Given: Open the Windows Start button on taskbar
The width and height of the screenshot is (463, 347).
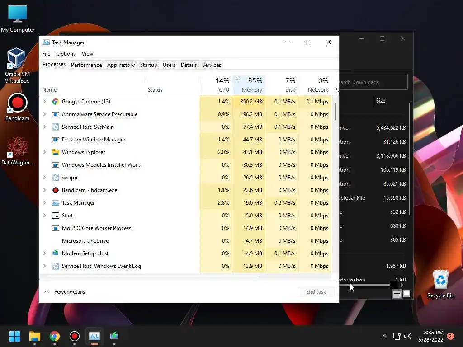Looking at the screenshot, I should (x=14, y=336).
